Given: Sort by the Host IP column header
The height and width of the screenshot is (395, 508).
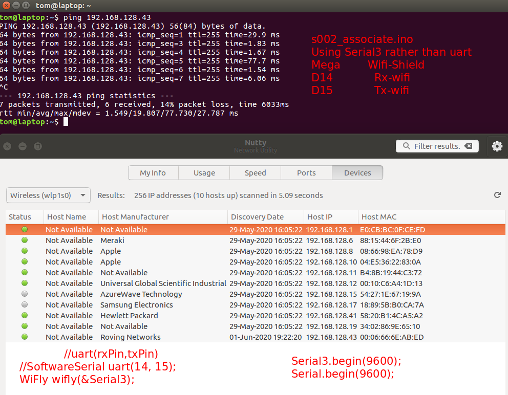Looking at the screenshot, I should click(323, 217).
